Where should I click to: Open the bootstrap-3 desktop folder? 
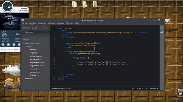(96, 6)
